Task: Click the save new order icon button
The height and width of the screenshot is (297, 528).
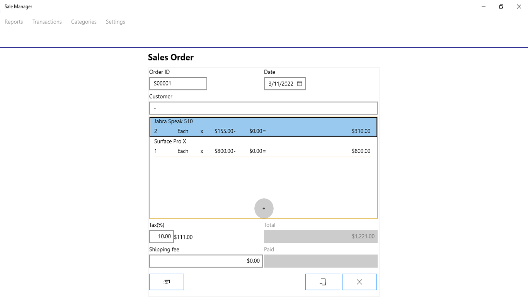Action: coord(323,282)
